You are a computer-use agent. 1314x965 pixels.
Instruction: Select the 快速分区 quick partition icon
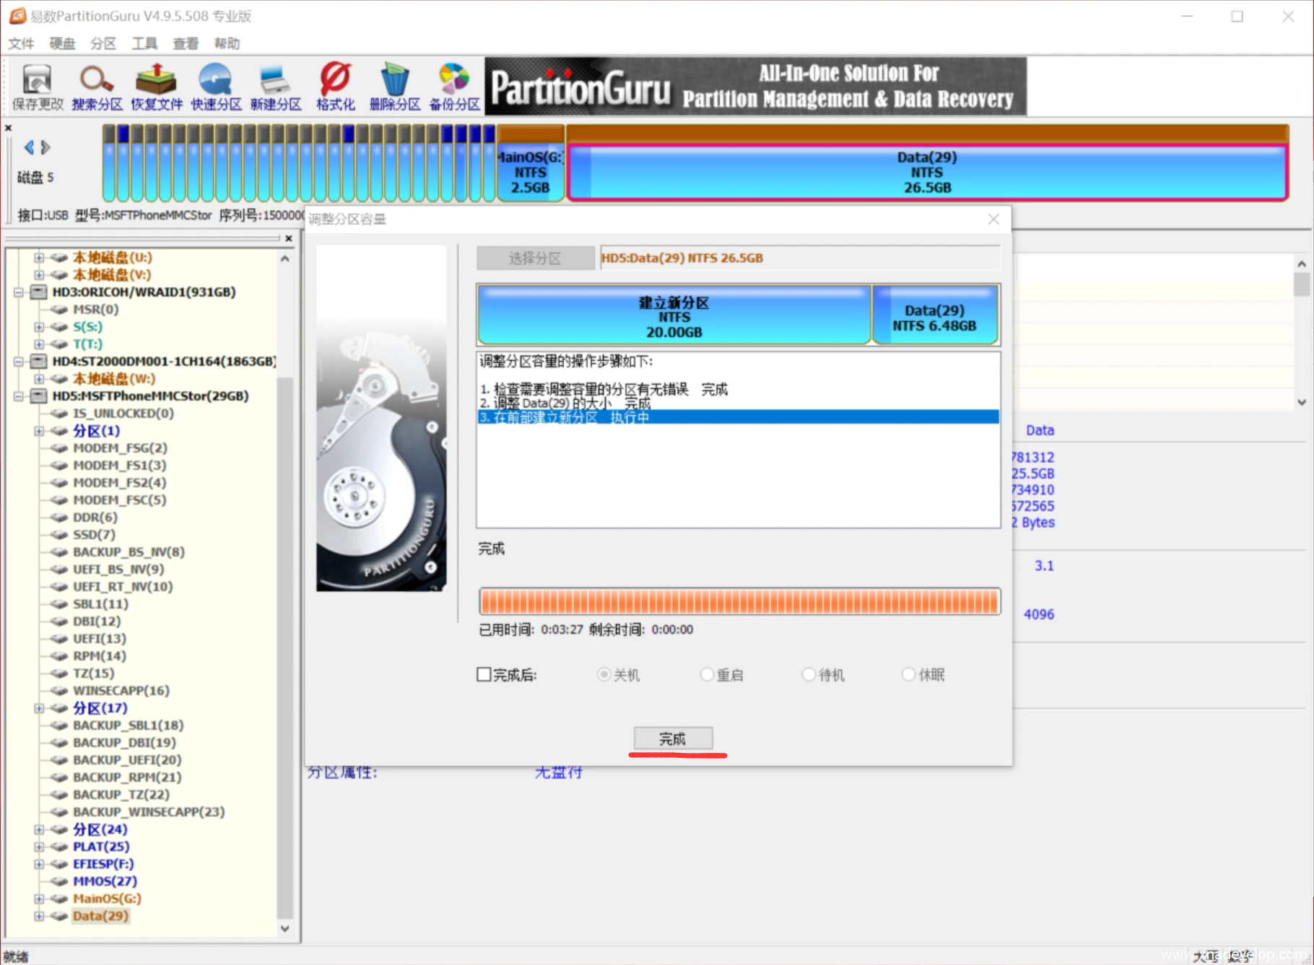click(x=216, y=87)
